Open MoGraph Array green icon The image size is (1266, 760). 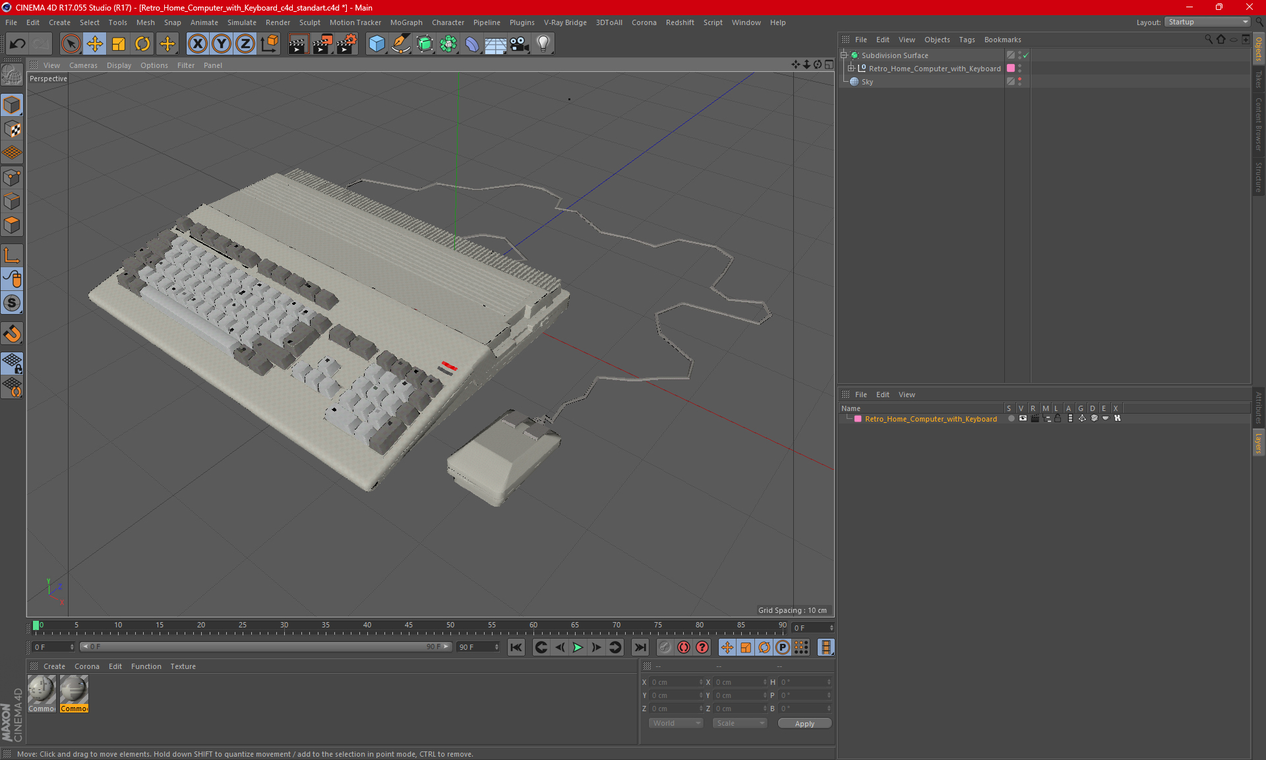[448, 44]
